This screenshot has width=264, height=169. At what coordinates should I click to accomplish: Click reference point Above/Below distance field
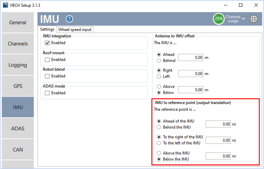coord(218,156)
